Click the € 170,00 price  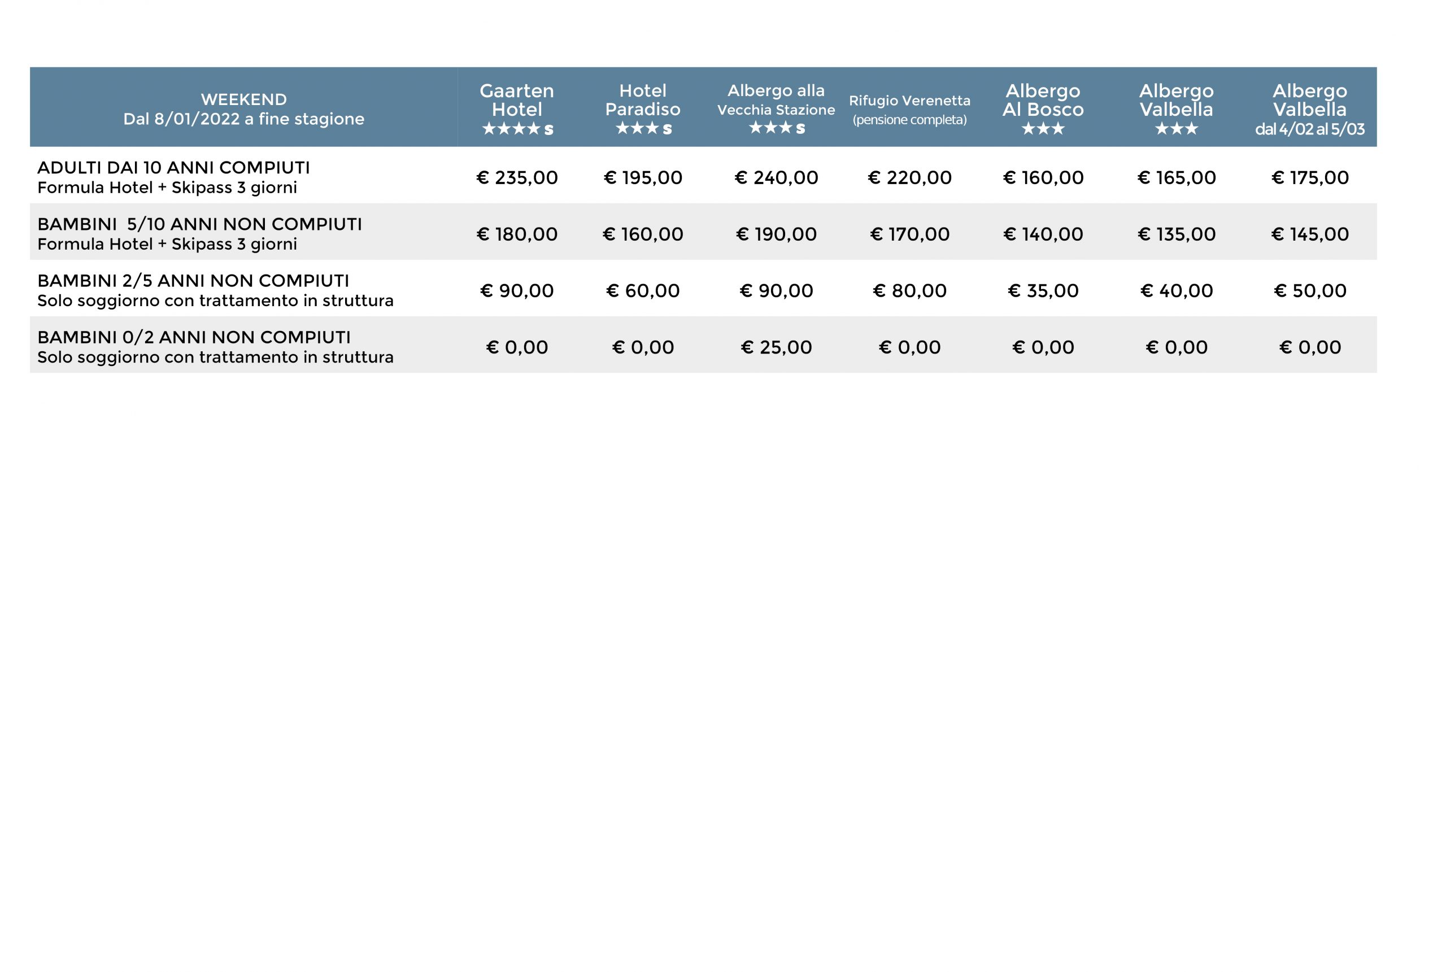point(909,234)
